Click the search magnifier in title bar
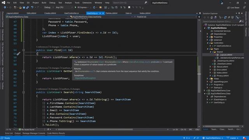Viewport: 249px width, 140px height. pos(146,3)
